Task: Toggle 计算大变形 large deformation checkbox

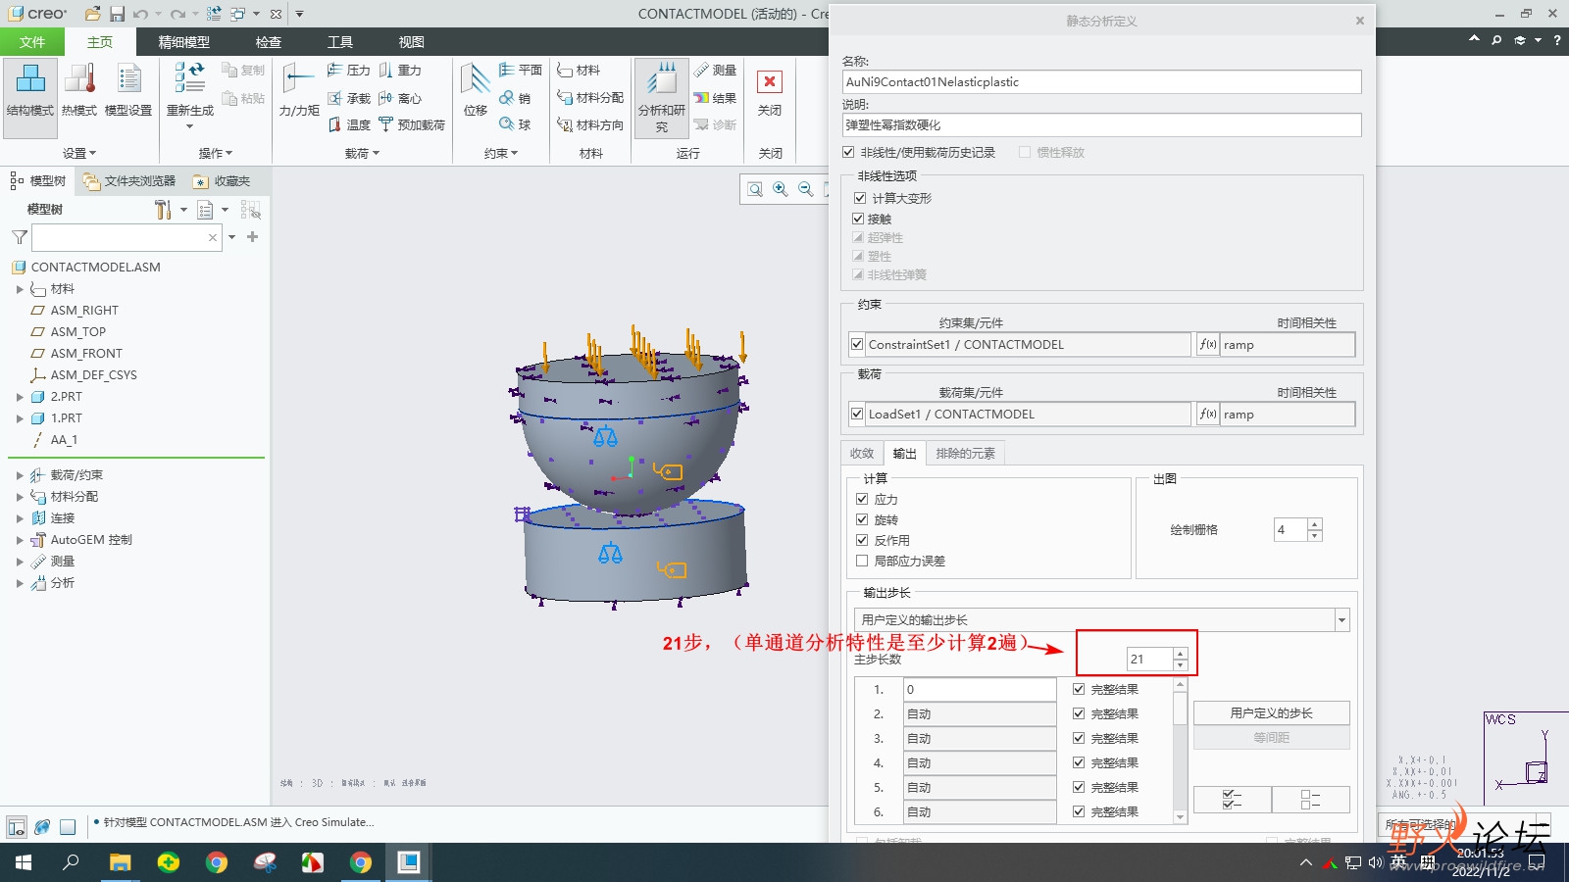Action: click(x=860, y=198)
